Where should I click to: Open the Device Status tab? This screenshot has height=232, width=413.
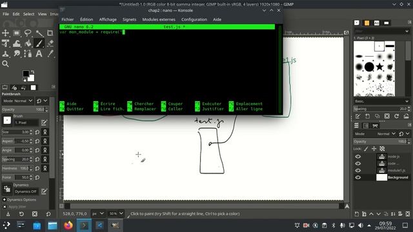pos(14,88)
